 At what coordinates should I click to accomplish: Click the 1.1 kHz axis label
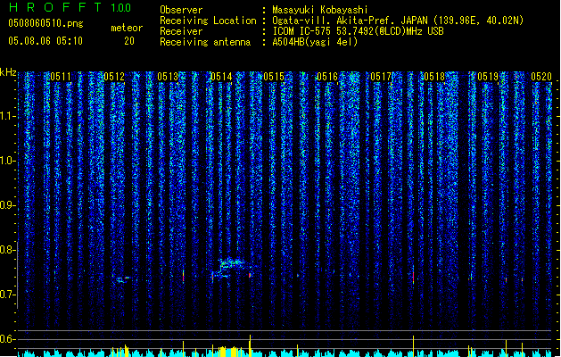tap(7, 116)
